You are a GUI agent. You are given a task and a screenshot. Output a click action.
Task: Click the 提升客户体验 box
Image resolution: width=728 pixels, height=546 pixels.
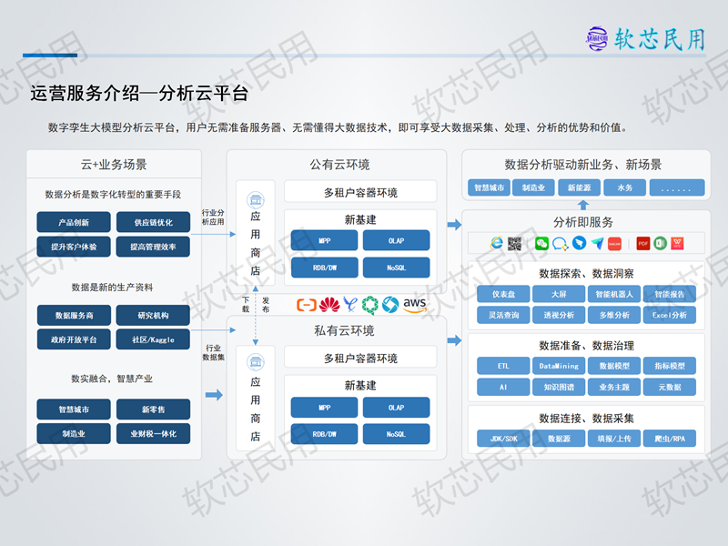coord(74,247)
